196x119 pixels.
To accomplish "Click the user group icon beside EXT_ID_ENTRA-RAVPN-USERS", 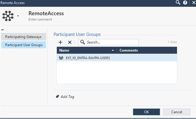I will pyautogui.click(x=61, y=58).
